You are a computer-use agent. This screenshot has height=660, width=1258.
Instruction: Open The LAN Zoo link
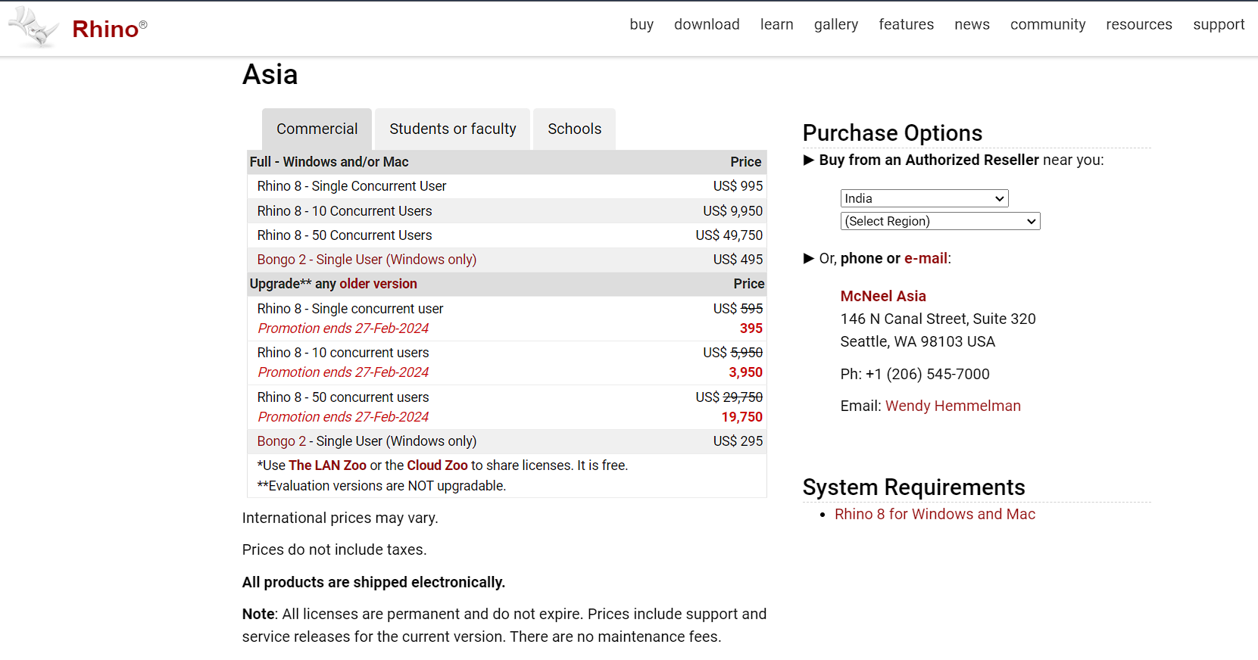tap(327, 465)
